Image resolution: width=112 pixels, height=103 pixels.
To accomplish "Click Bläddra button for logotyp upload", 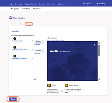I will click(x=39, y=42).
